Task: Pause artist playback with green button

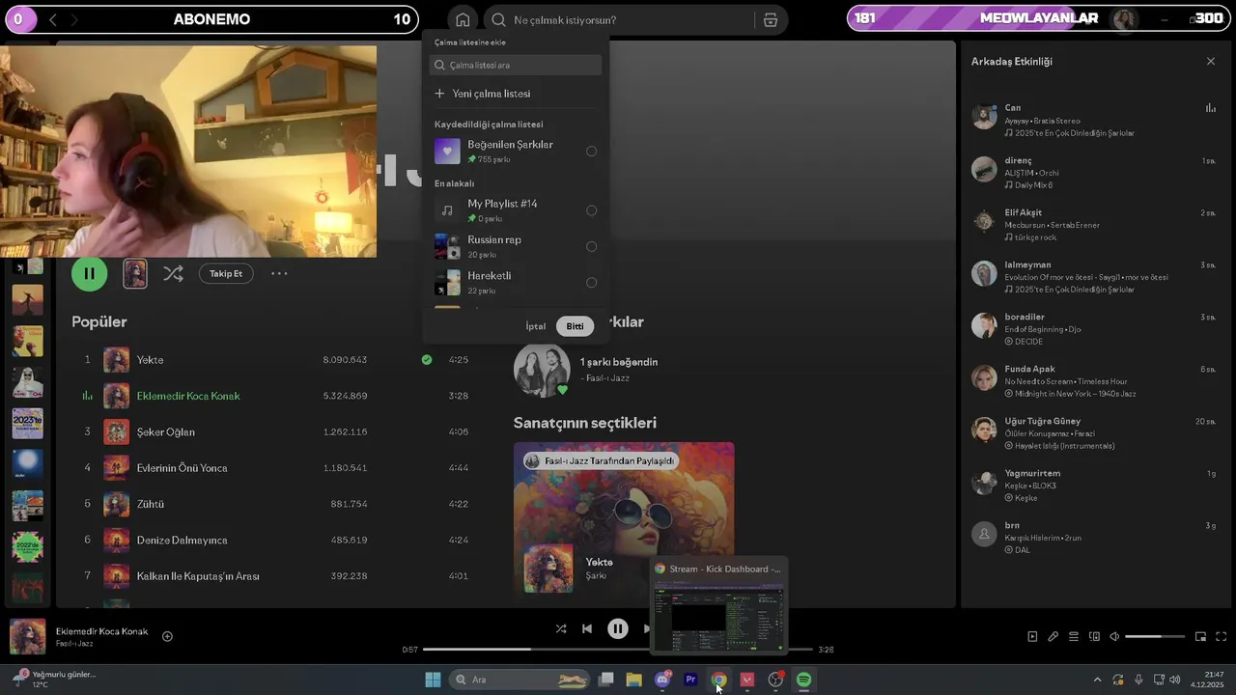Action: 89,273
